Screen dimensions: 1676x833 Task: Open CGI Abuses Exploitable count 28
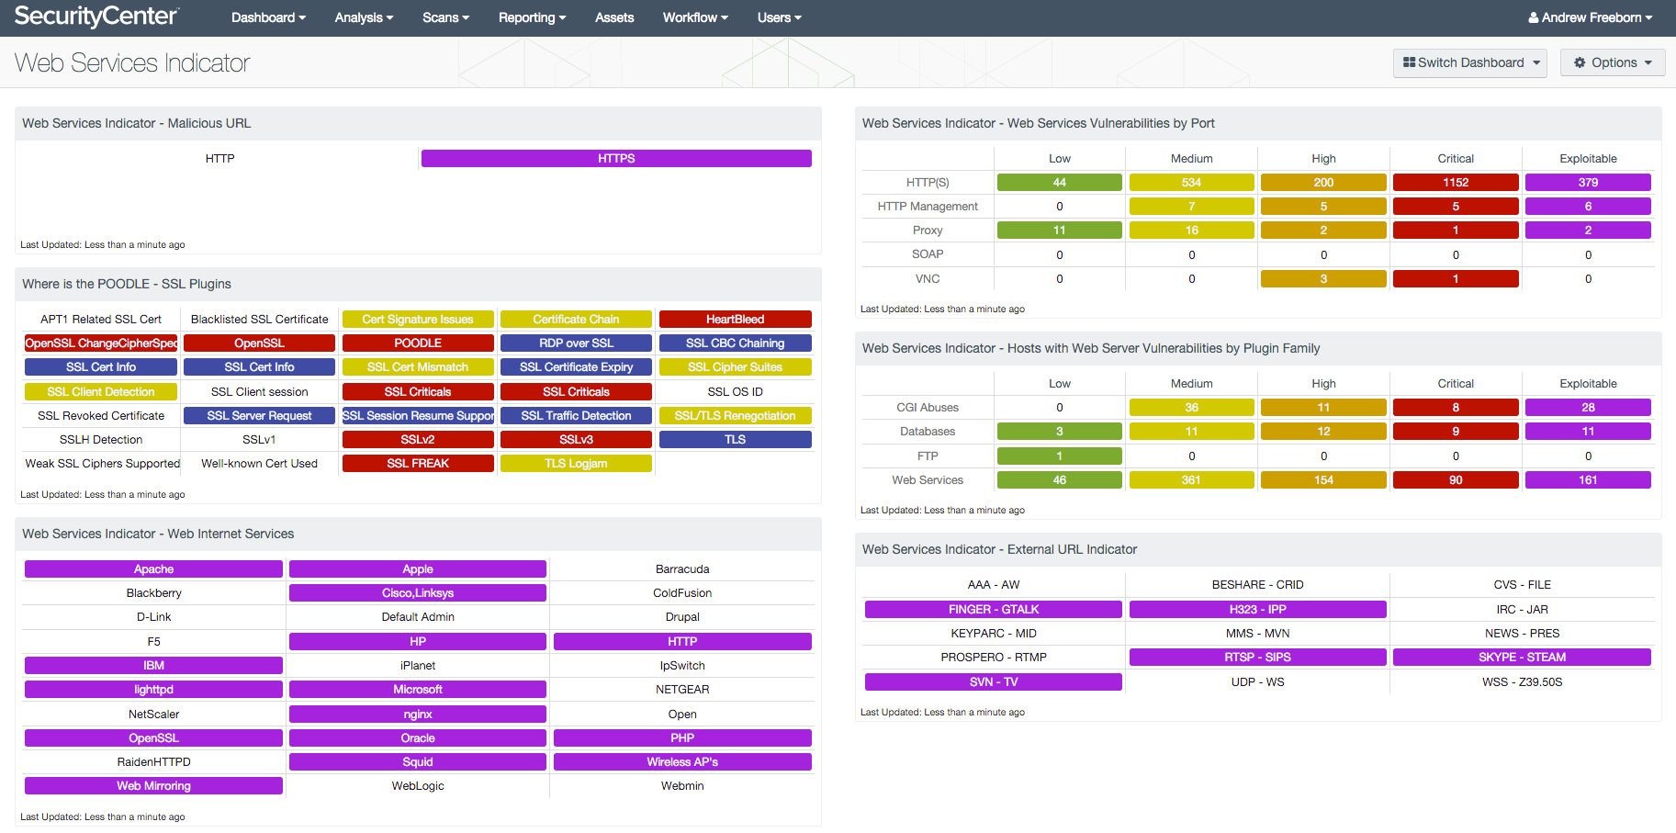coord(1588,408)
